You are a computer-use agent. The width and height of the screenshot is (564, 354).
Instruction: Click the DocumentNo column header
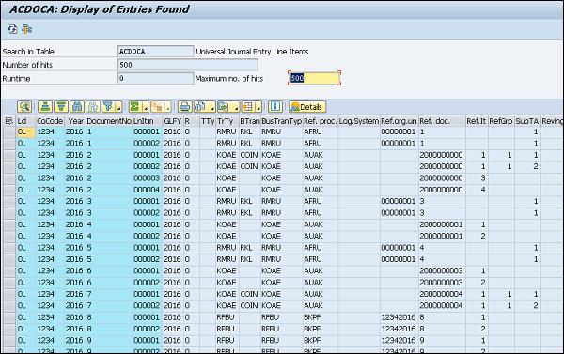[109, 121]
